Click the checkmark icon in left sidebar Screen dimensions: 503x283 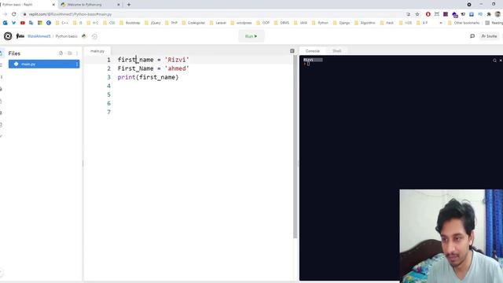tap(2, 136)
